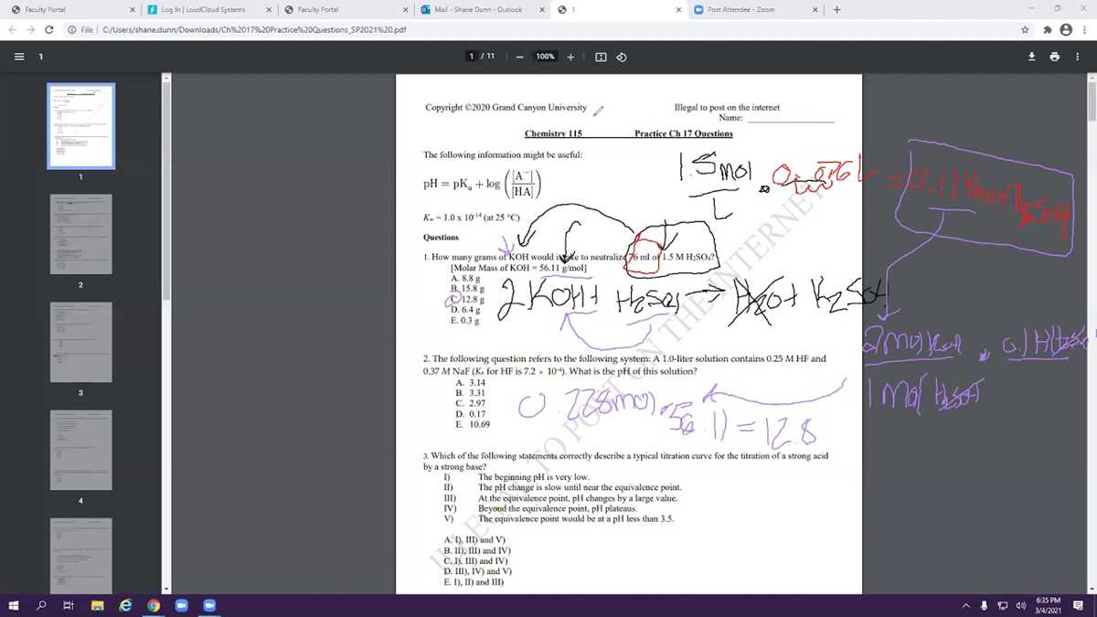This screenshot has height=617, width=1097.
Task: Open a new browser tab
Action: pos(836,9)
